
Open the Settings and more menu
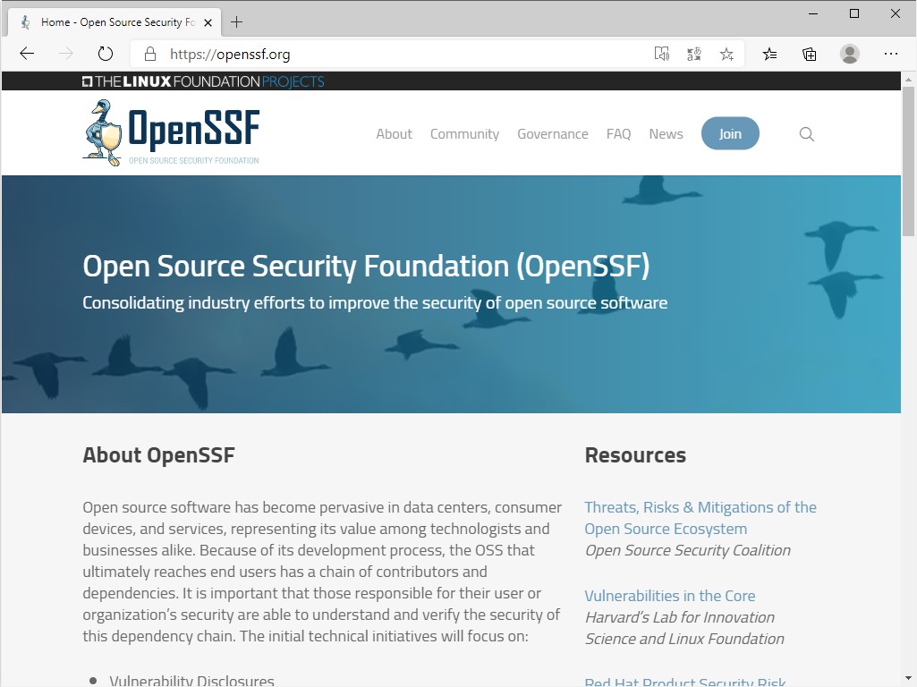pos(891,54)
